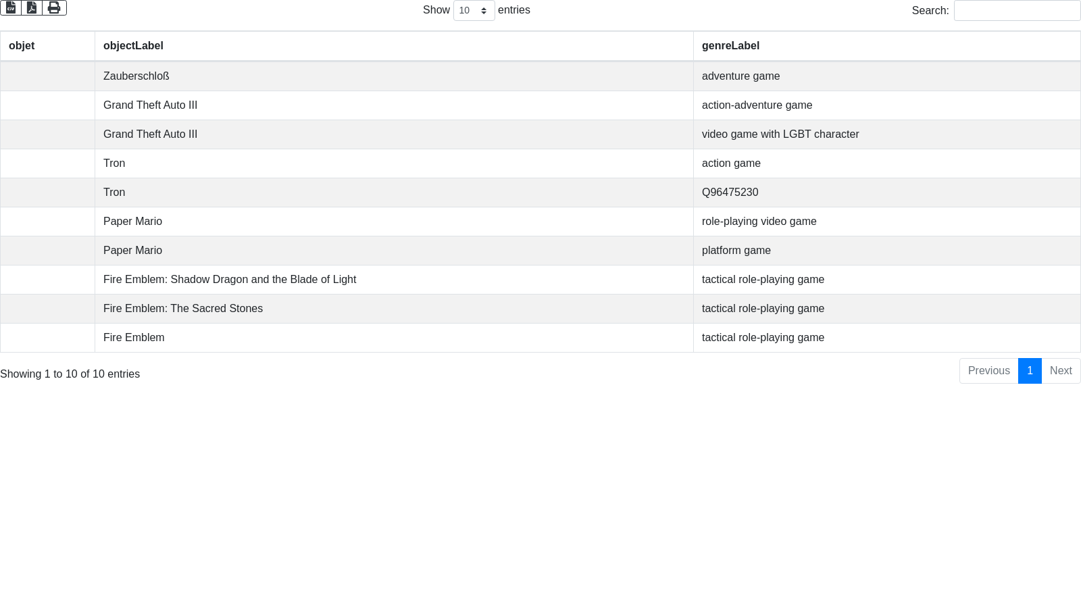1081x608 pixels.
Task: Click the platform game genre cell
Action: [x=736, y=251]
